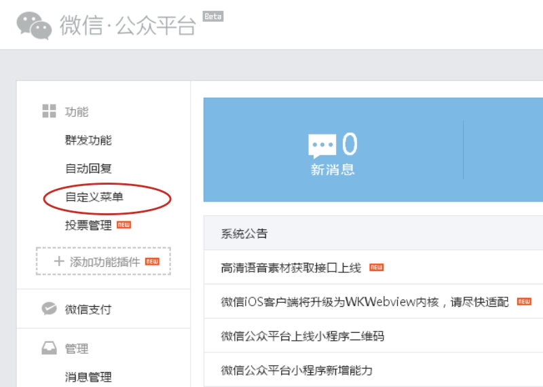Click the 0 new messages counter
543x387 pixels.
pyautogui.click(x=350, y=144)
